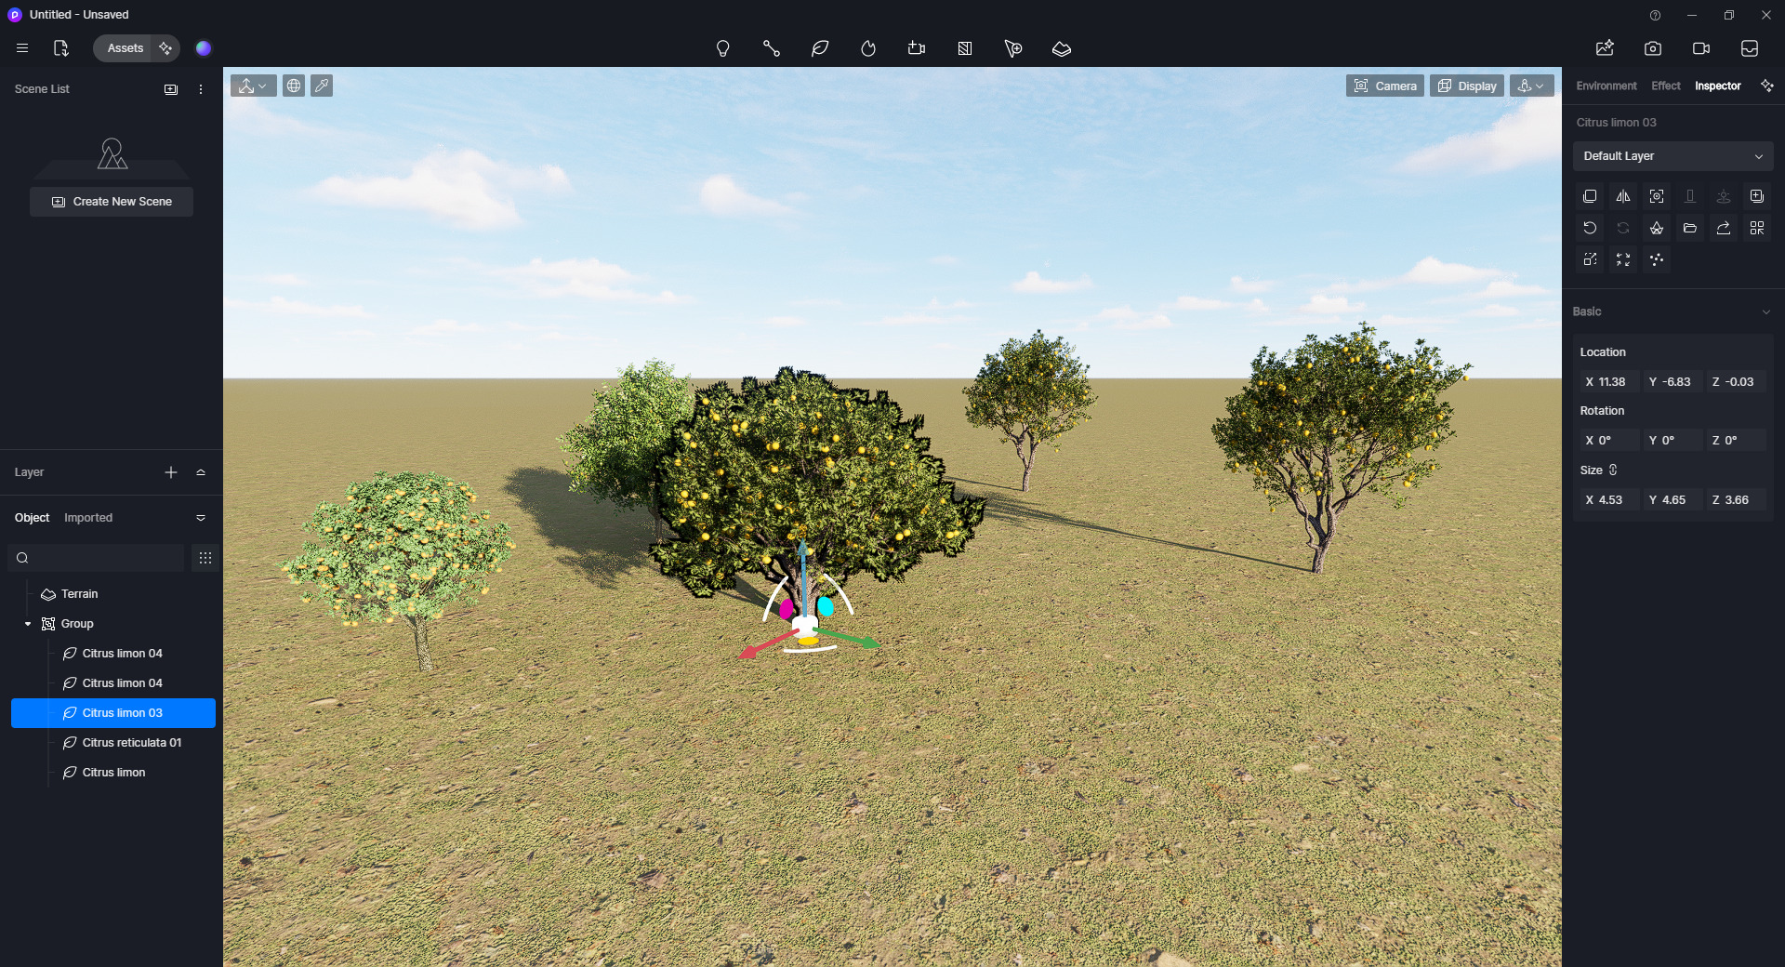Collapse the Group tree node

pos(28,624)
